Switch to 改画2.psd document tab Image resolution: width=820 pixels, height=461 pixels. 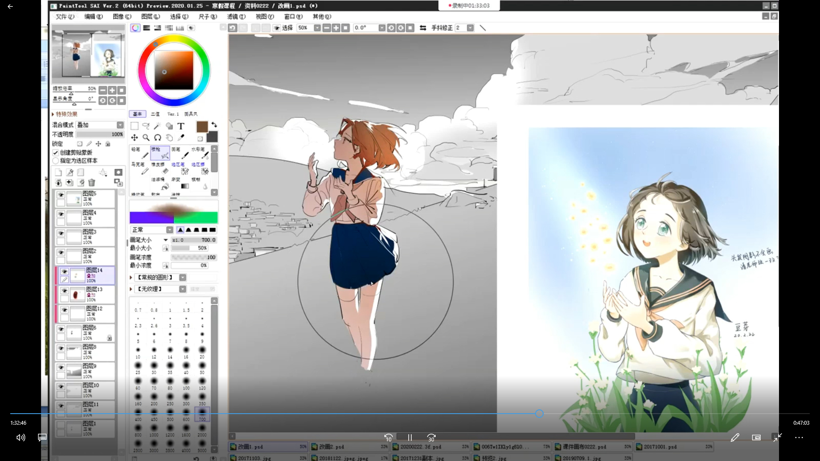coord(349,446)
